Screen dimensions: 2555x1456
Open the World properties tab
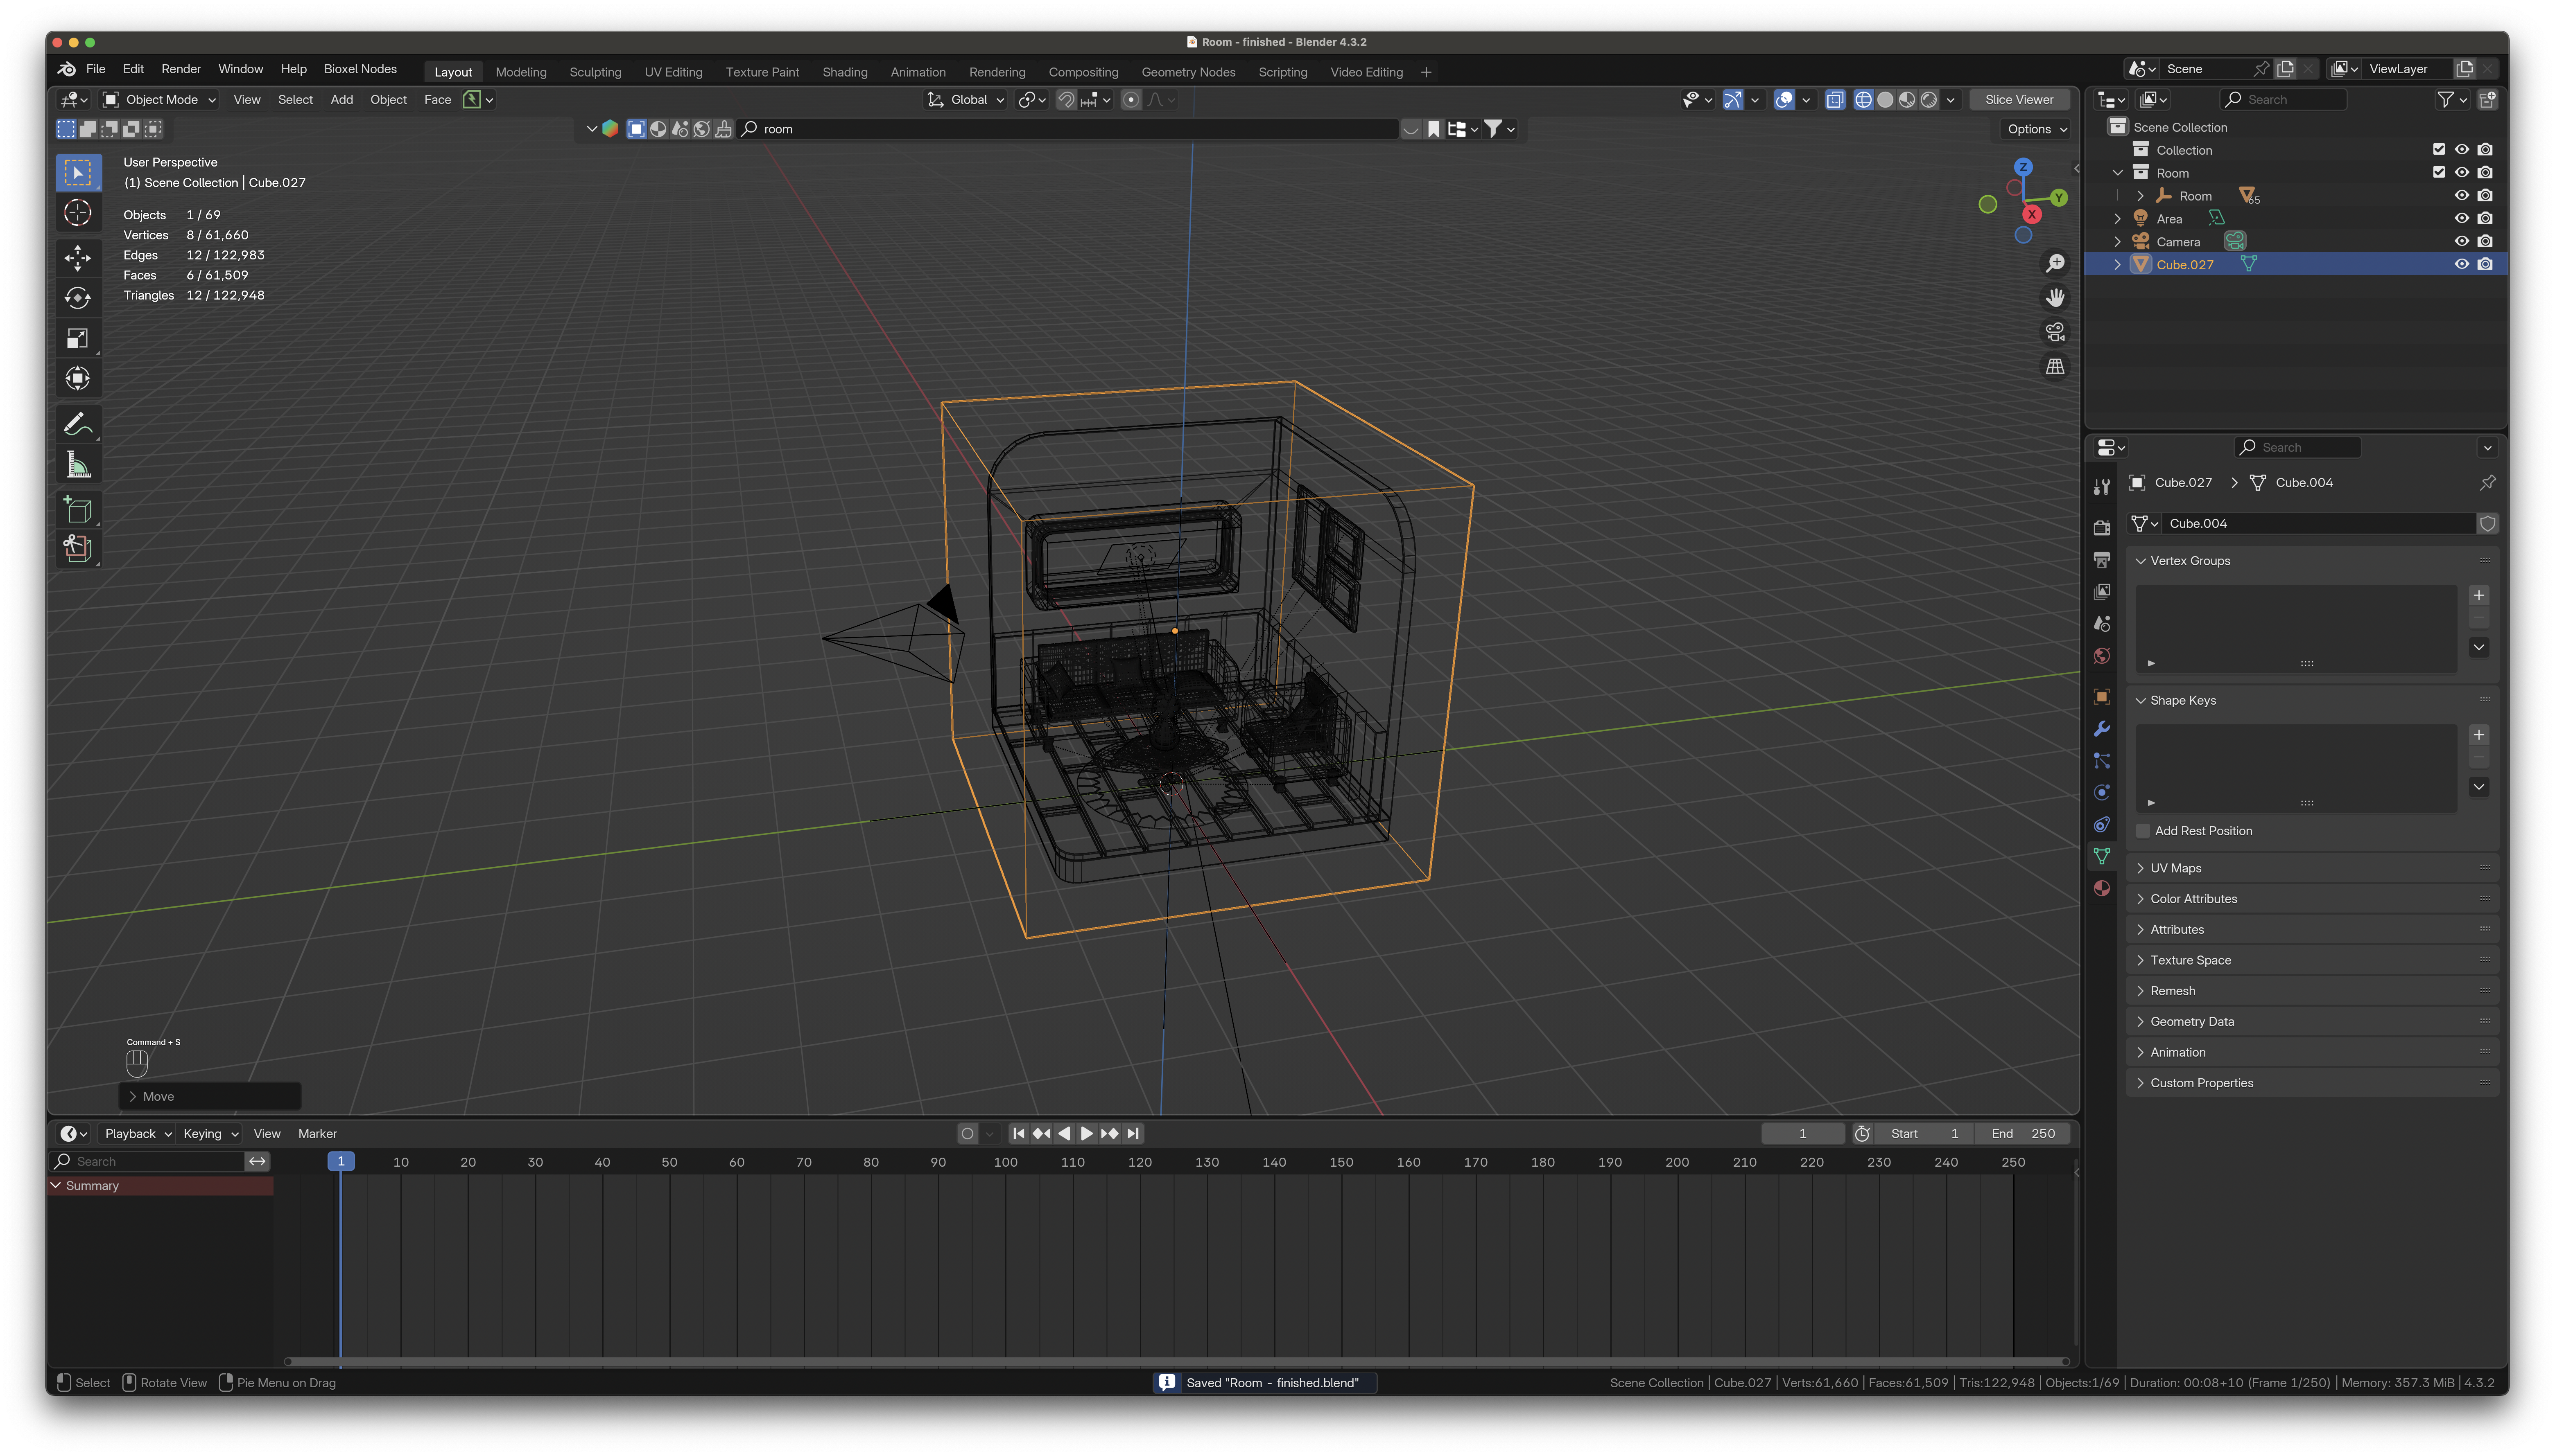2102,656
